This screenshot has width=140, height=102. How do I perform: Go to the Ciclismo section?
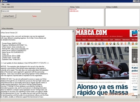coord(105,40)
